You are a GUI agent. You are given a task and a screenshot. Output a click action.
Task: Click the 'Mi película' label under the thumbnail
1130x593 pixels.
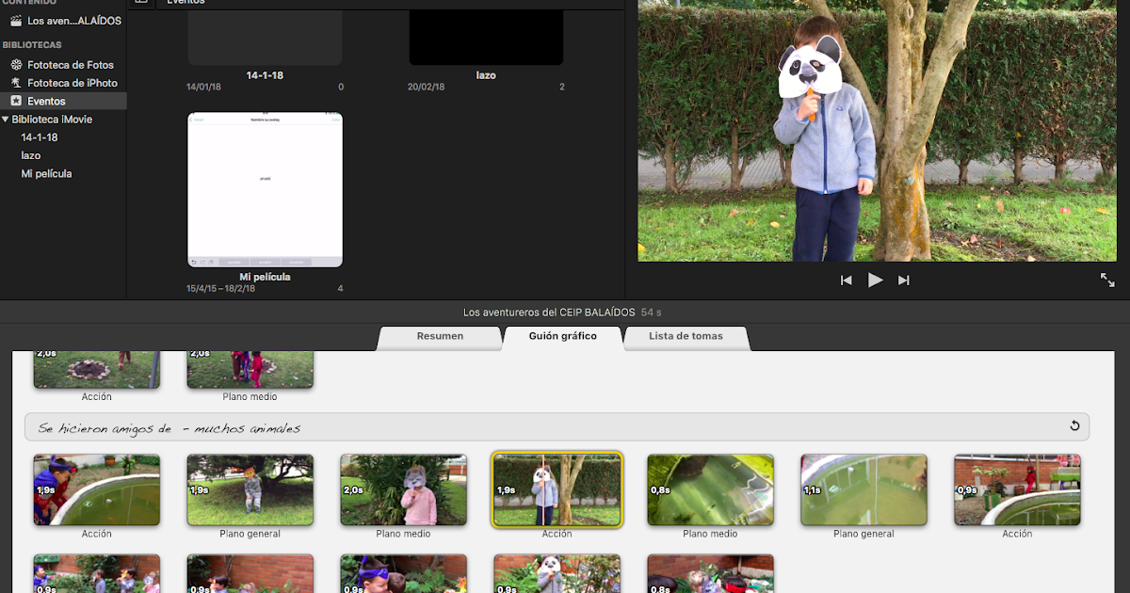pos(265,277)
